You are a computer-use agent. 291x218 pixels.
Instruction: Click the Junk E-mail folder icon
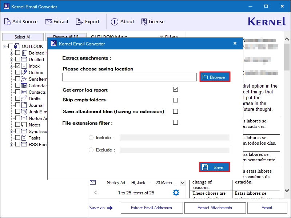coord(24,112)
